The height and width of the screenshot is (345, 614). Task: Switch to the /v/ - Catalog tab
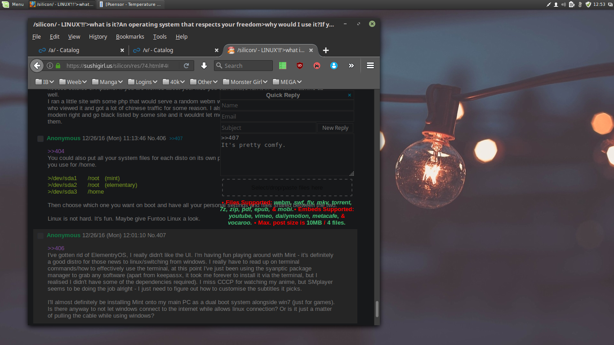(158, 50)
